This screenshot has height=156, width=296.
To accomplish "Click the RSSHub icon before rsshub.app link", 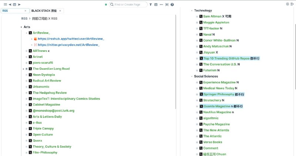I will coord(36,39).
